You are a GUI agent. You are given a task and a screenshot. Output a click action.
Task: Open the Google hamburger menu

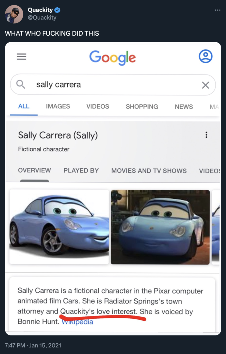tap(22, 57)
